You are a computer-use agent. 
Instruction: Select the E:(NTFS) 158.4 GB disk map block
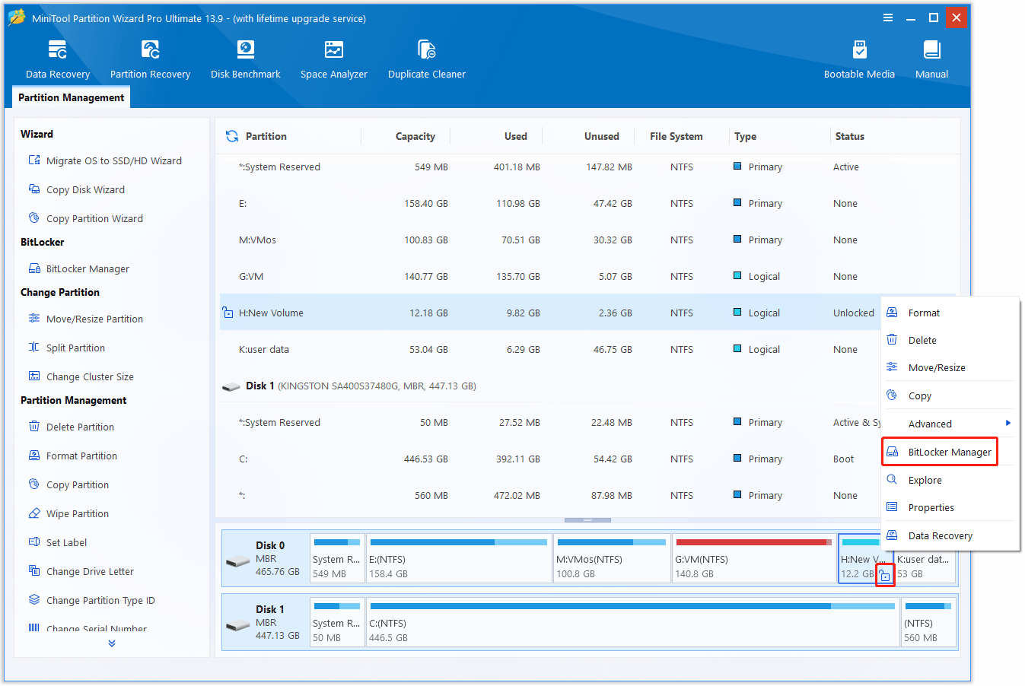pyautogui.click(x=459, y=558)
